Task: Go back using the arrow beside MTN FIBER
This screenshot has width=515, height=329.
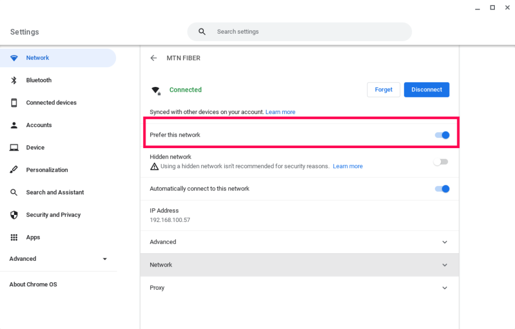Action: coord(153,58)
